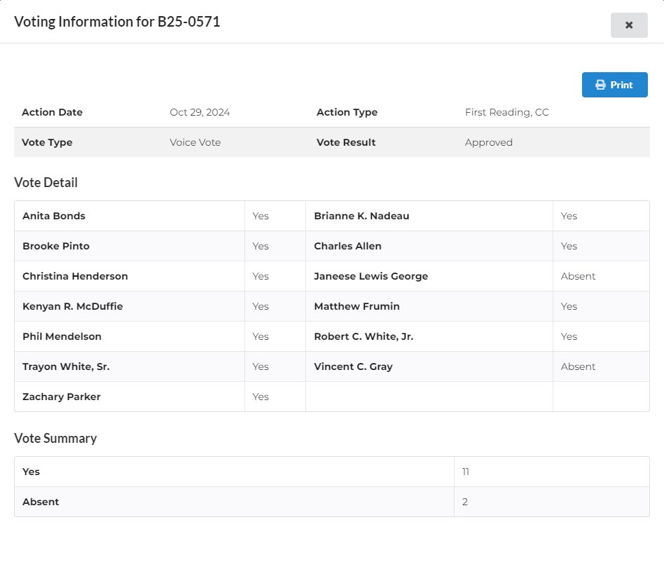Click the dialog title 'Voting Information for B25-0571'

pyautogui.click(x=117, y=22)
